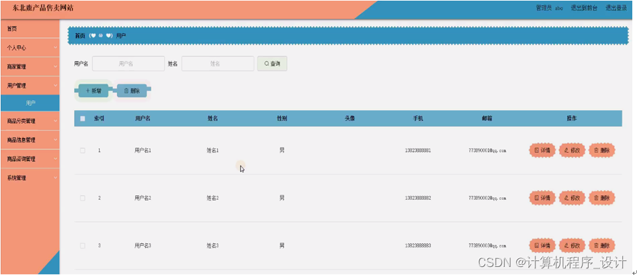Expand the 商品信息管理 sidebar menu
Image resolution: width=637 pixels, height=275 pixels.
coord(30,140)
